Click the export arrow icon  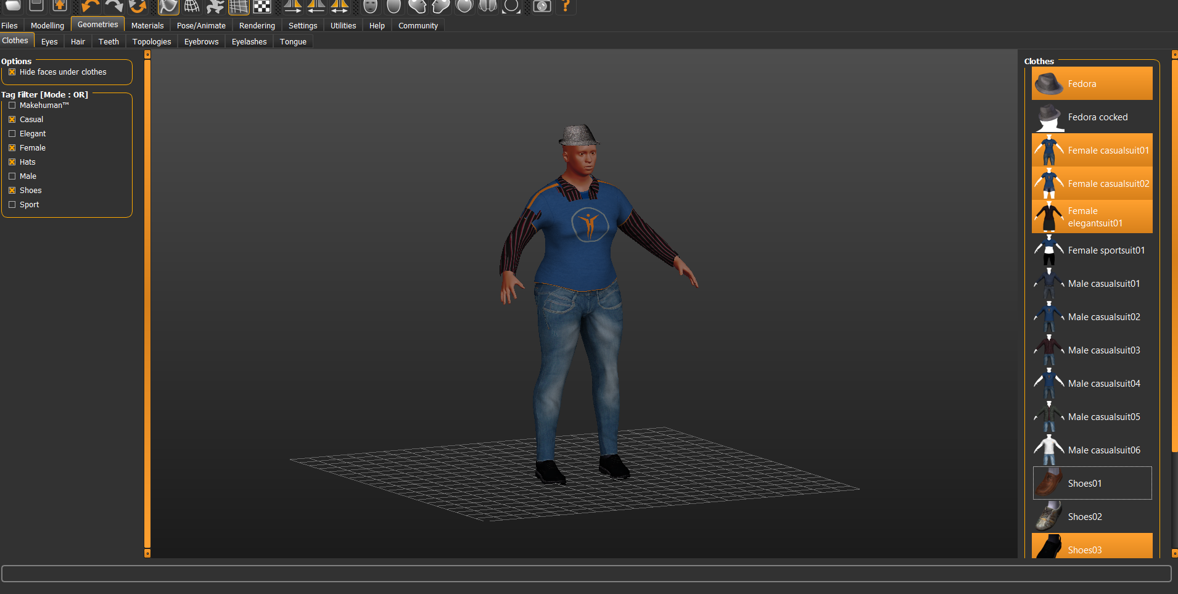pos(60,6)
